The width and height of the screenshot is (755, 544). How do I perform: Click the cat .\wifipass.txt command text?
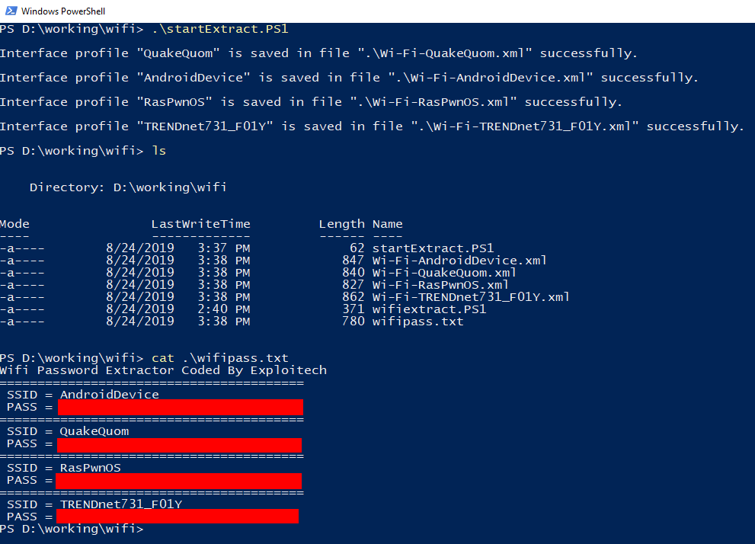220,357
